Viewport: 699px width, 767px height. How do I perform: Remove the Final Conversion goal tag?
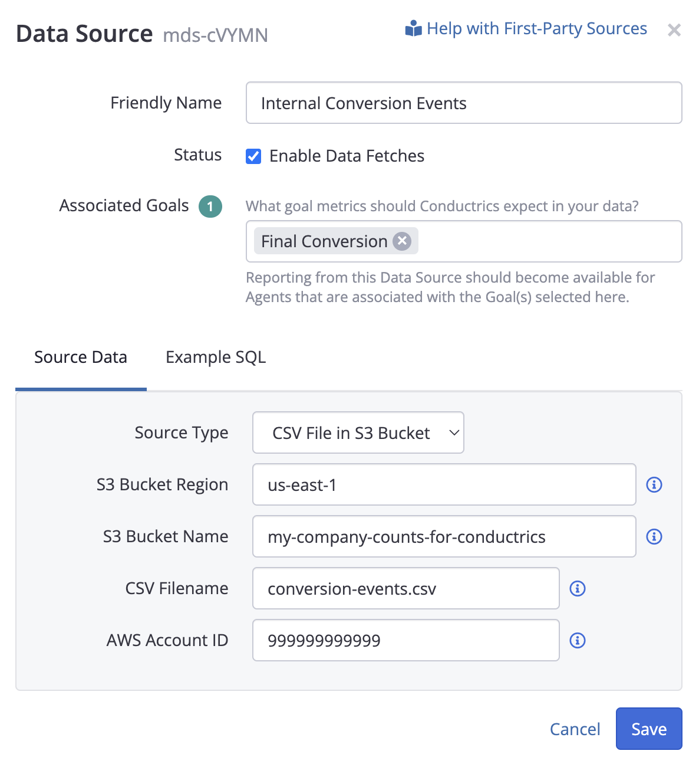402,241
